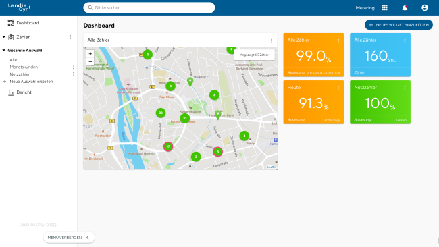Select the Netzzähler selection
The image size is (439, 247).
pyautogui.click(x=20, y=74)
